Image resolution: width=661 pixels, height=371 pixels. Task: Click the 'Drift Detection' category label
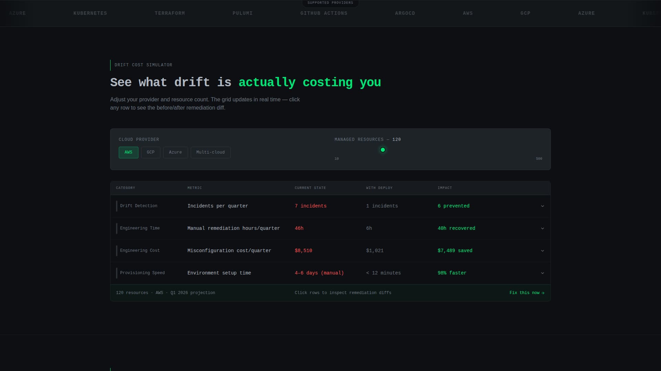[138, 206]
